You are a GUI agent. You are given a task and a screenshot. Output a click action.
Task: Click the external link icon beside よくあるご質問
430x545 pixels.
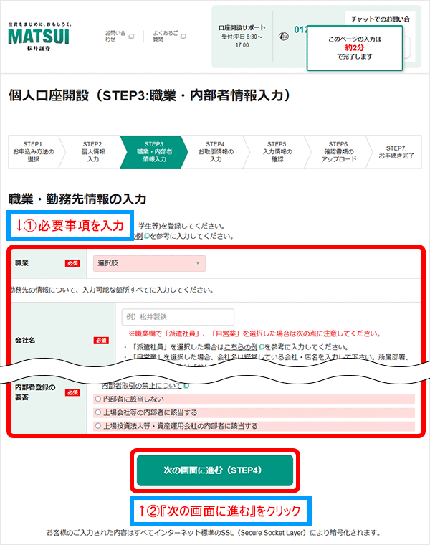183,36
